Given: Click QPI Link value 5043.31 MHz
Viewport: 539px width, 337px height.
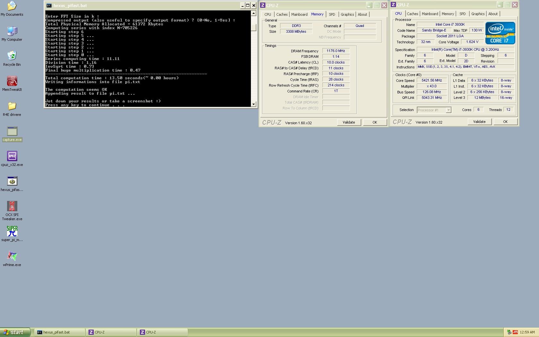Looking at the screenshot, I should pos(432,98).
